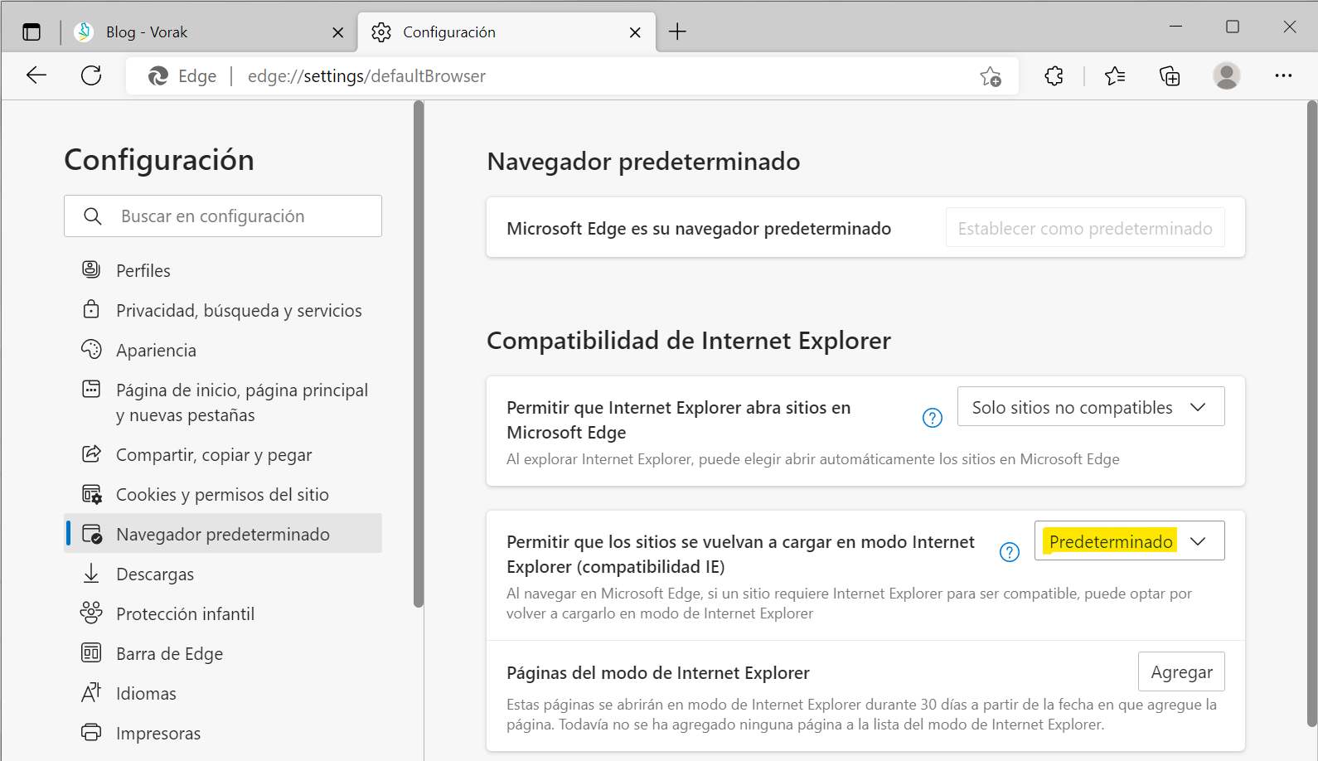Open a new tab with plus button
The width and height of the screenshot is (1318, 761).
coord(677,32)
